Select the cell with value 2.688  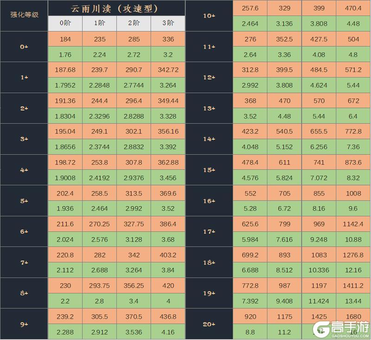point(99,270)
